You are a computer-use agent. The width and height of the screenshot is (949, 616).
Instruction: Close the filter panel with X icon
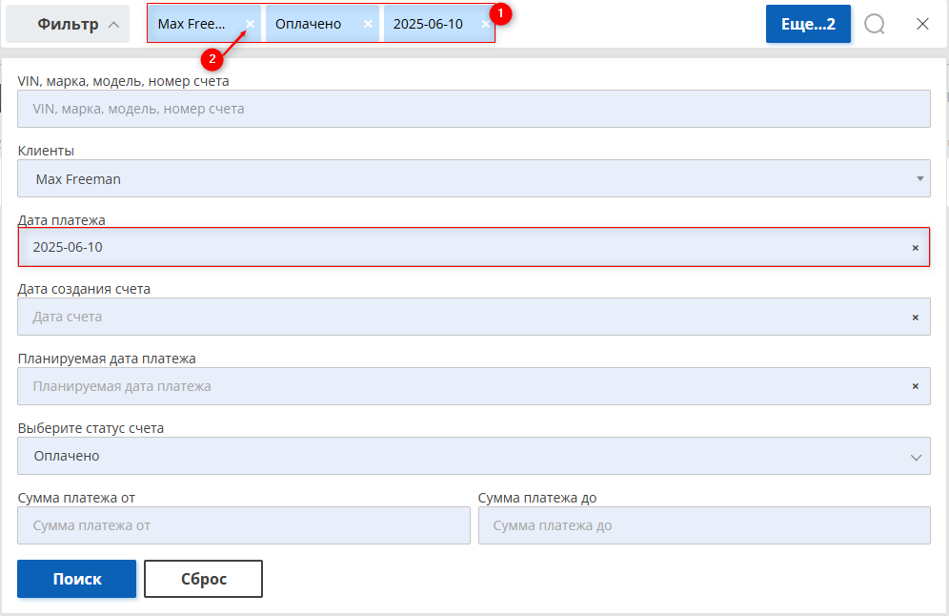coord(922,24)
